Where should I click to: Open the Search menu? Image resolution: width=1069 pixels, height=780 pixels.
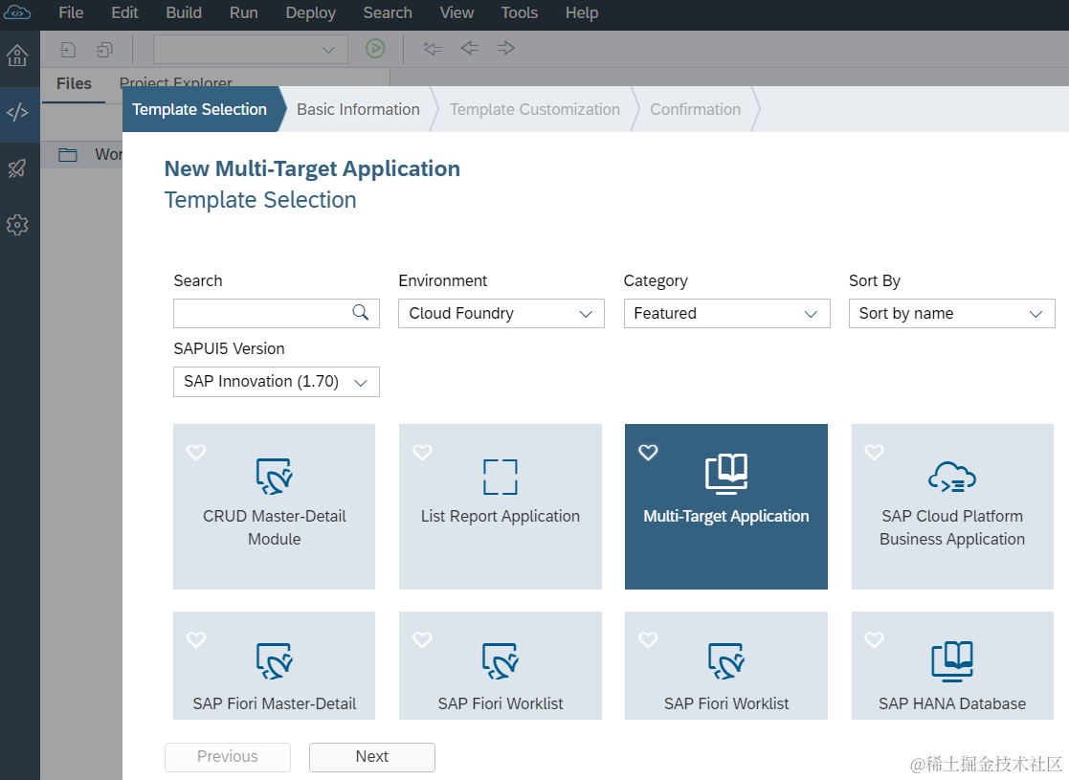(388, 13)
